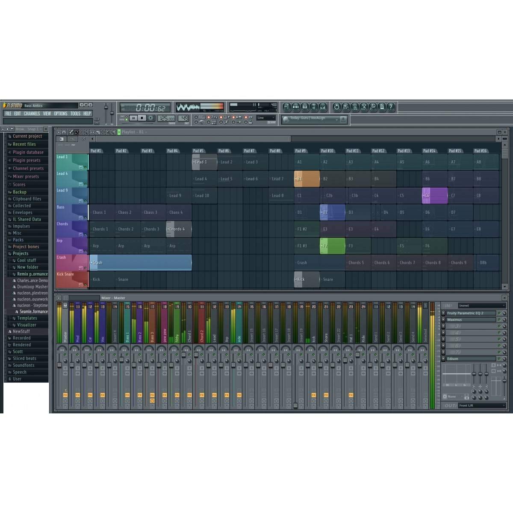Open the TOOLS menu
Screen dimensions: 513x513
(75, 114)
